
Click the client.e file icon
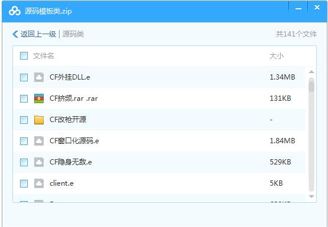(39, 183)
